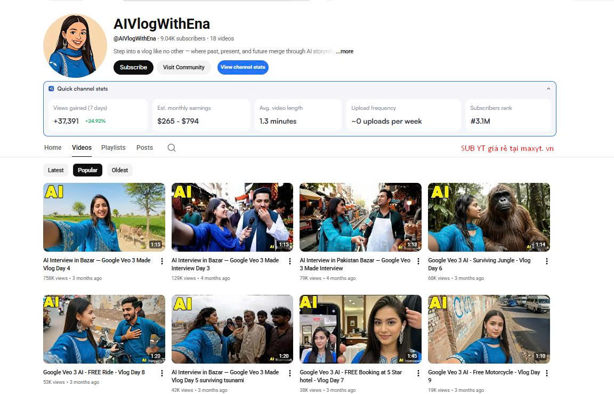
Task: Open three-dot menu for Free Motorcycle video
Action: (546, 373)
